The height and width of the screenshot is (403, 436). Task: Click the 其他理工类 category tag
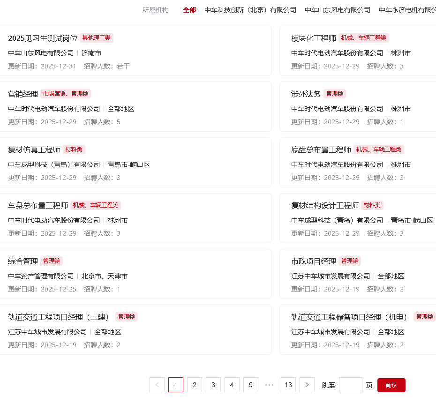(96, 38)
